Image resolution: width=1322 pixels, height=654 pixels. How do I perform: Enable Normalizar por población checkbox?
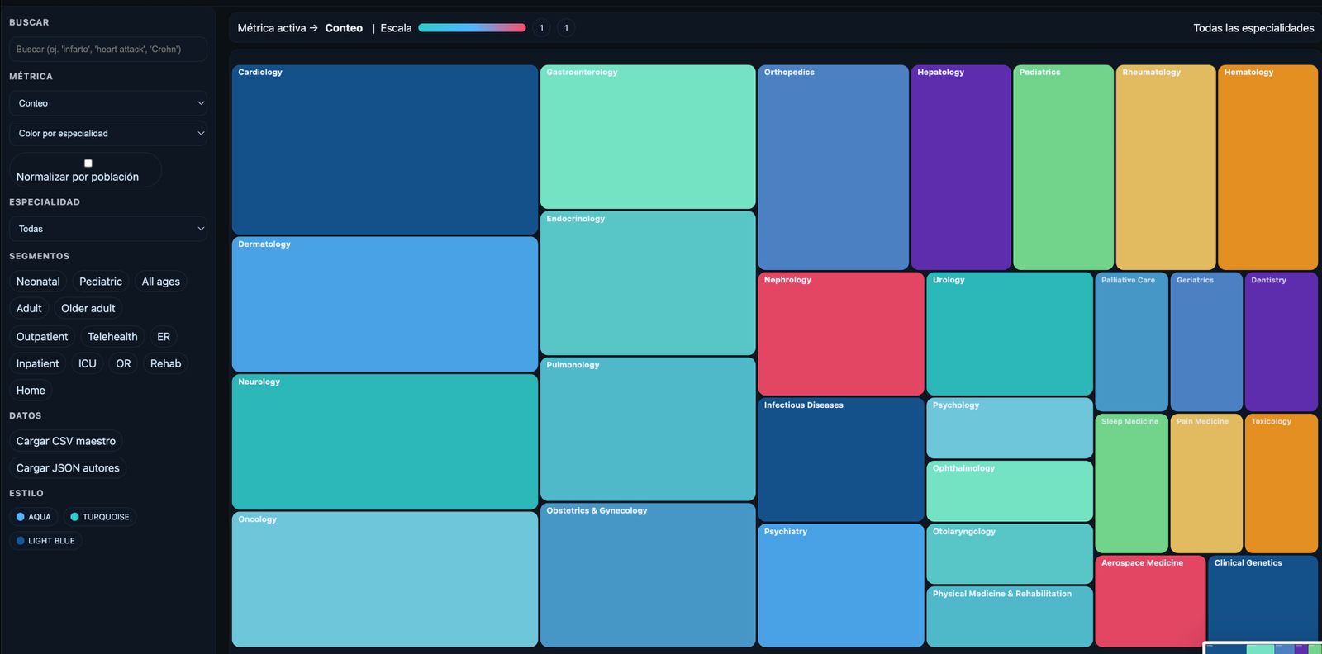tap(88, 163)
